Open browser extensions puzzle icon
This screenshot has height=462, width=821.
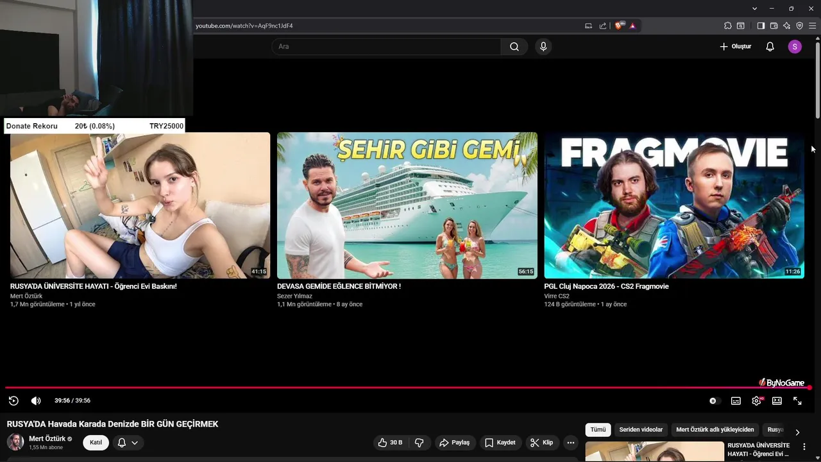click(x=727, y=26)
